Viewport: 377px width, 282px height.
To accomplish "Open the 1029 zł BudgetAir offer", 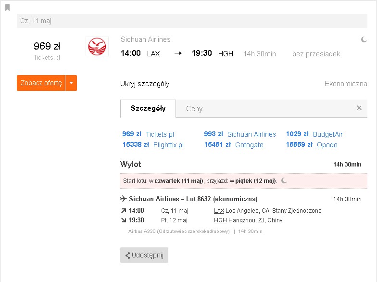I will [x=314, y=134].
